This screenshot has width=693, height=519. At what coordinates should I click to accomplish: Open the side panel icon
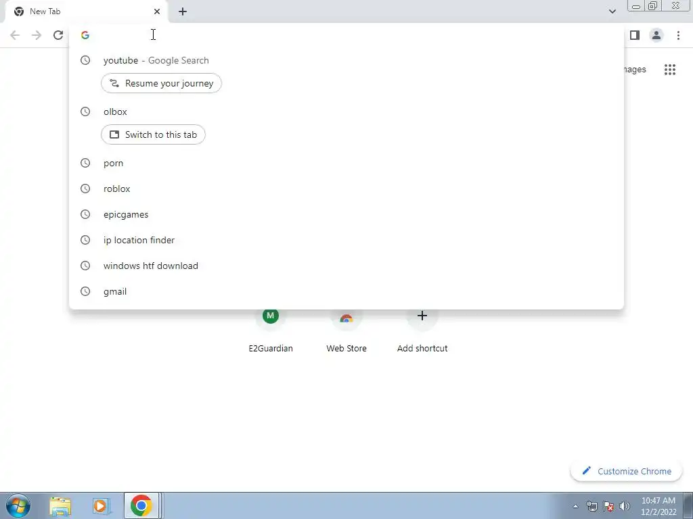[635, 35]
